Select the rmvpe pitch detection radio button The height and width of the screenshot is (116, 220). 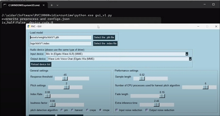pyautogui.click(x=100, y=110)
